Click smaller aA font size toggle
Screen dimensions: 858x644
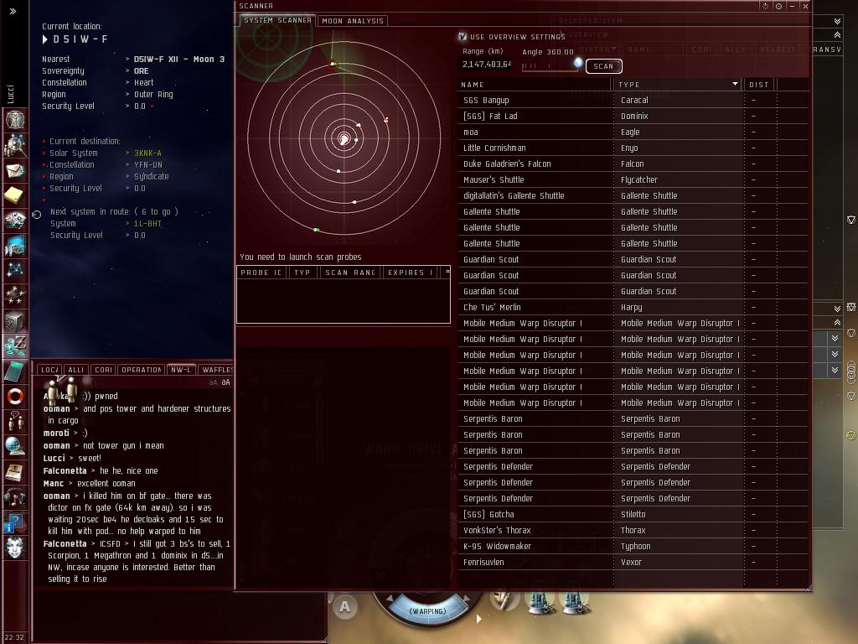coord(213,382)
